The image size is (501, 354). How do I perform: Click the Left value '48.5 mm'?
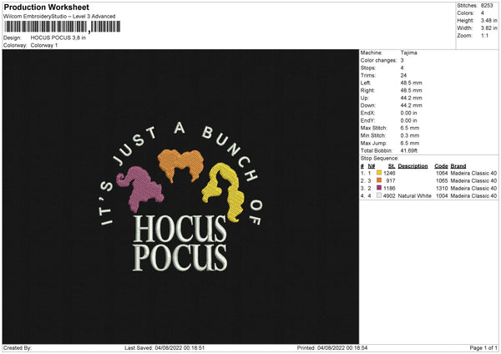411,83
